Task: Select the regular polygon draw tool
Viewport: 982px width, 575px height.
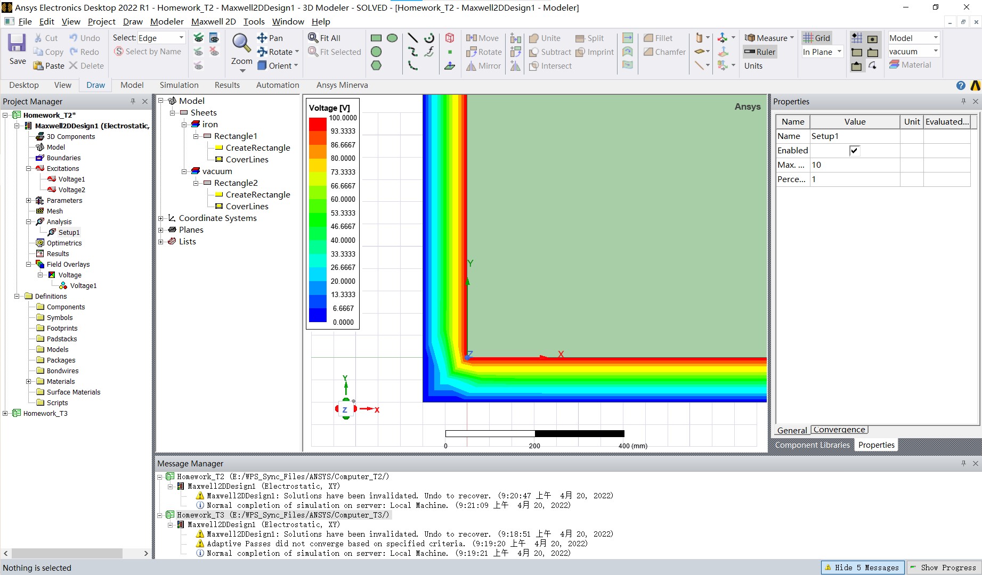Action: coord(376,65)
